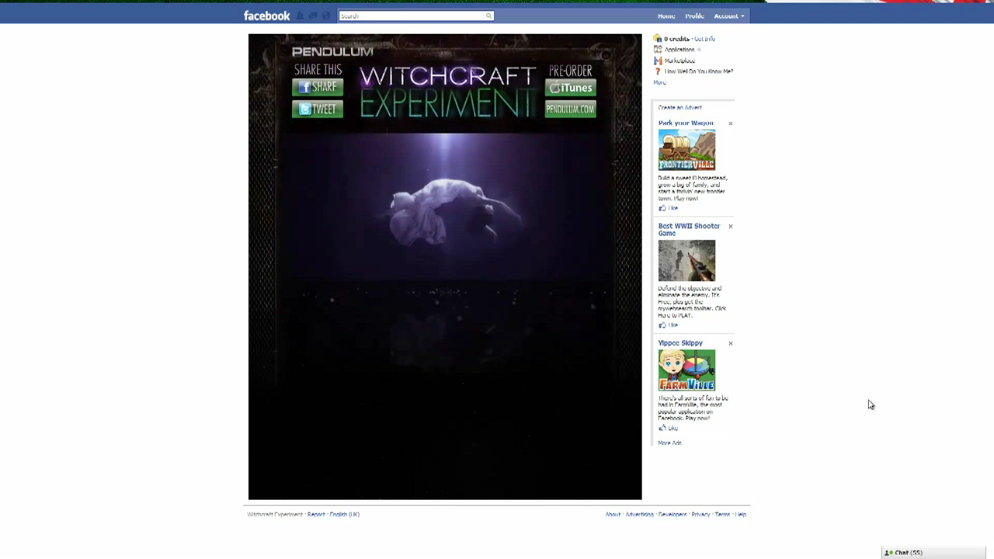
Task: Open the About footer link
Action: point(613,515)
